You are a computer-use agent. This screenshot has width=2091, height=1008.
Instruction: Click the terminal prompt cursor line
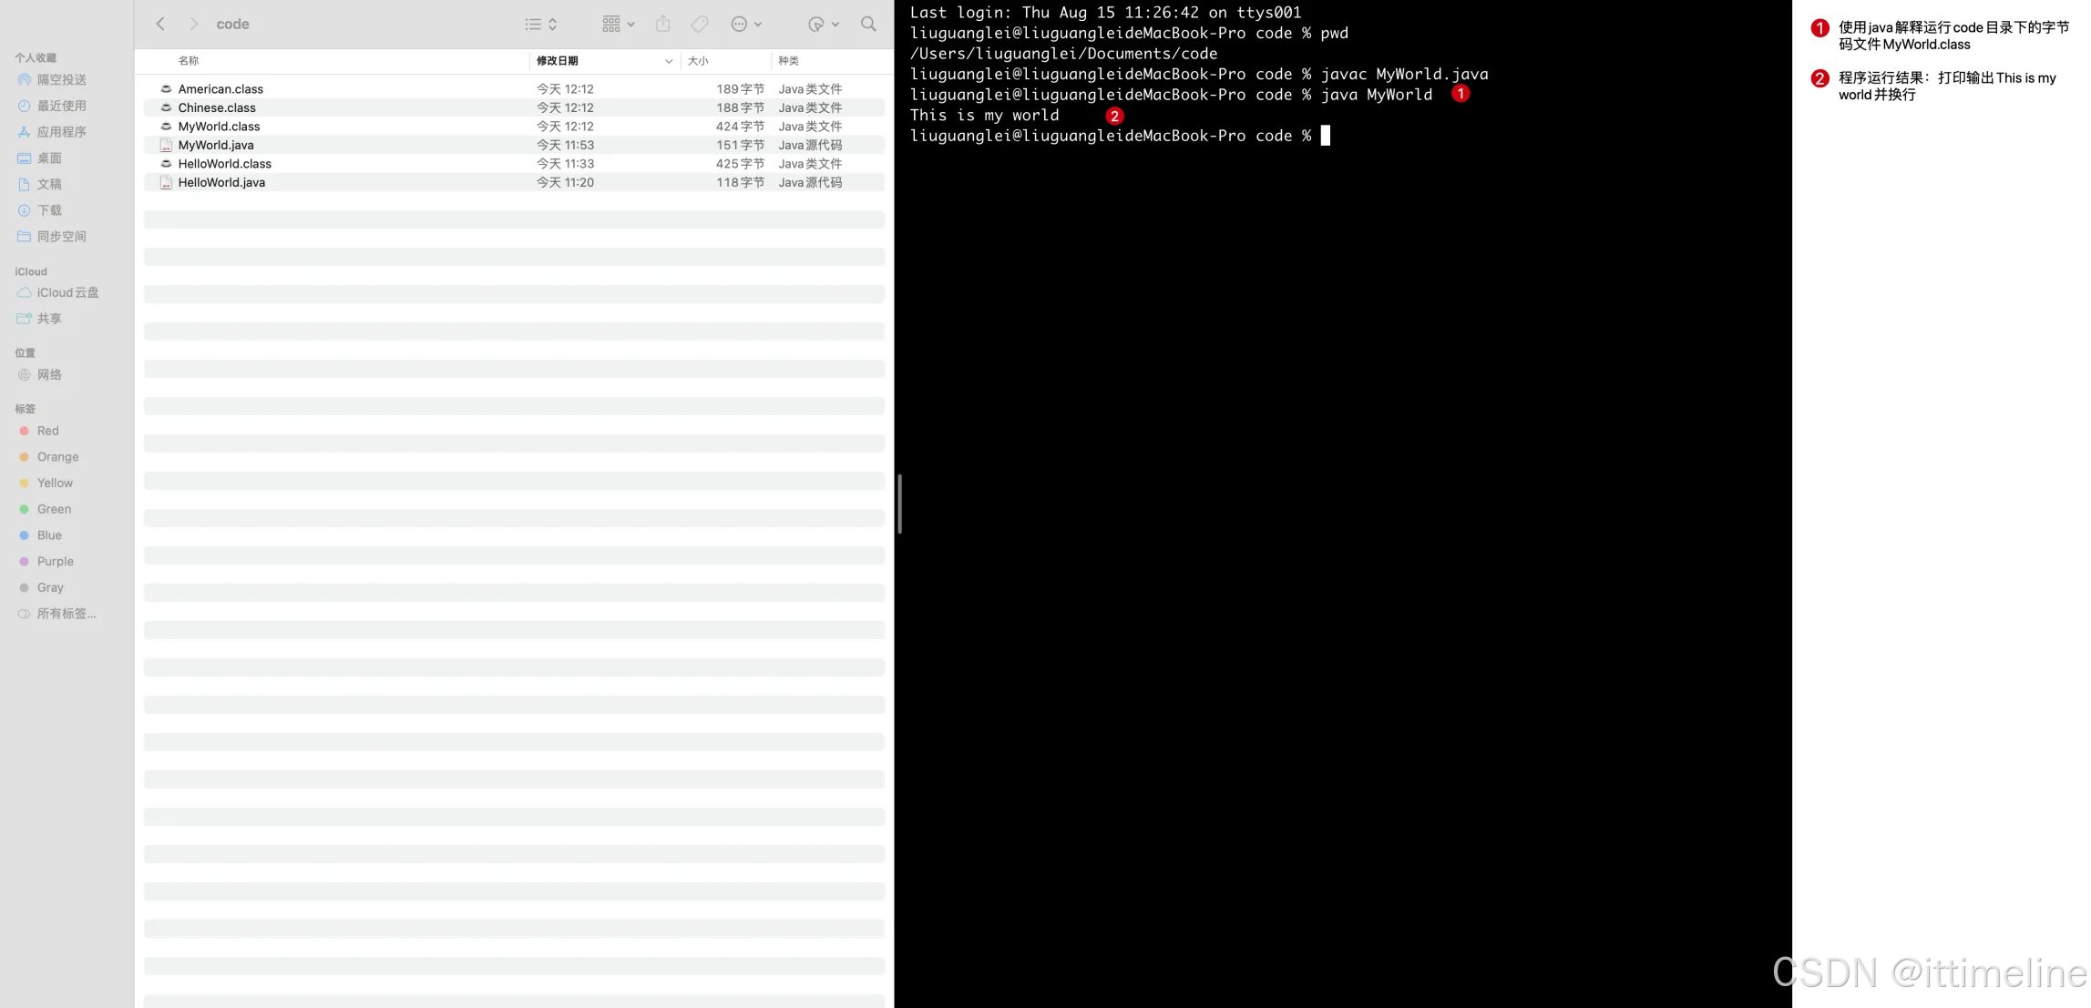(x=1326, y=136)
